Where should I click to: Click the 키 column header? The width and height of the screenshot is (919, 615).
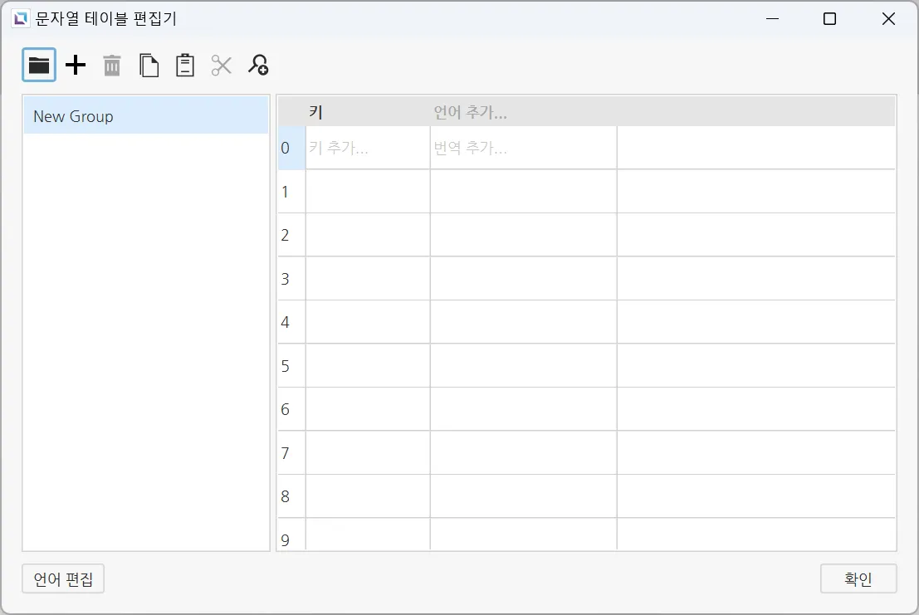pos(368,113)
